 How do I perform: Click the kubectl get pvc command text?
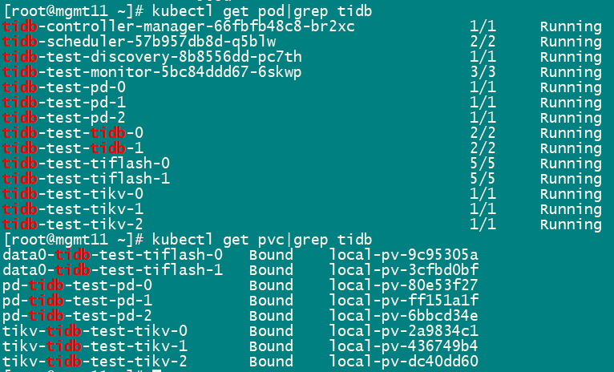tap(258, 240)
